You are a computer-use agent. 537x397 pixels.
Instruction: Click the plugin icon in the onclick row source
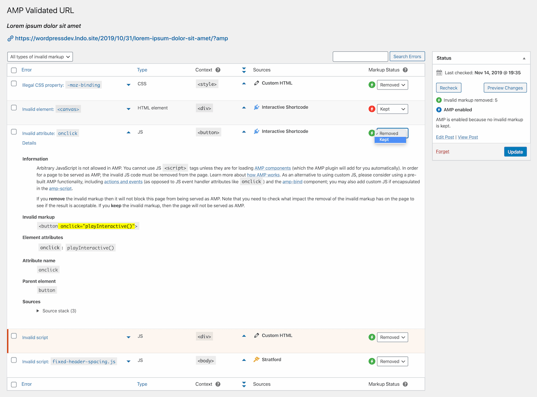(256, 131)
